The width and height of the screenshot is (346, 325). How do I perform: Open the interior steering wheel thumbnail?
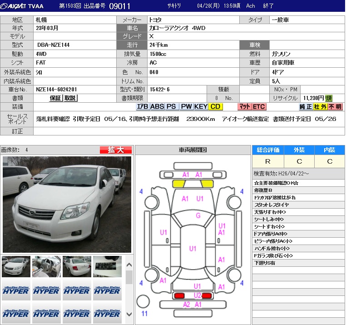pos(46,266)
